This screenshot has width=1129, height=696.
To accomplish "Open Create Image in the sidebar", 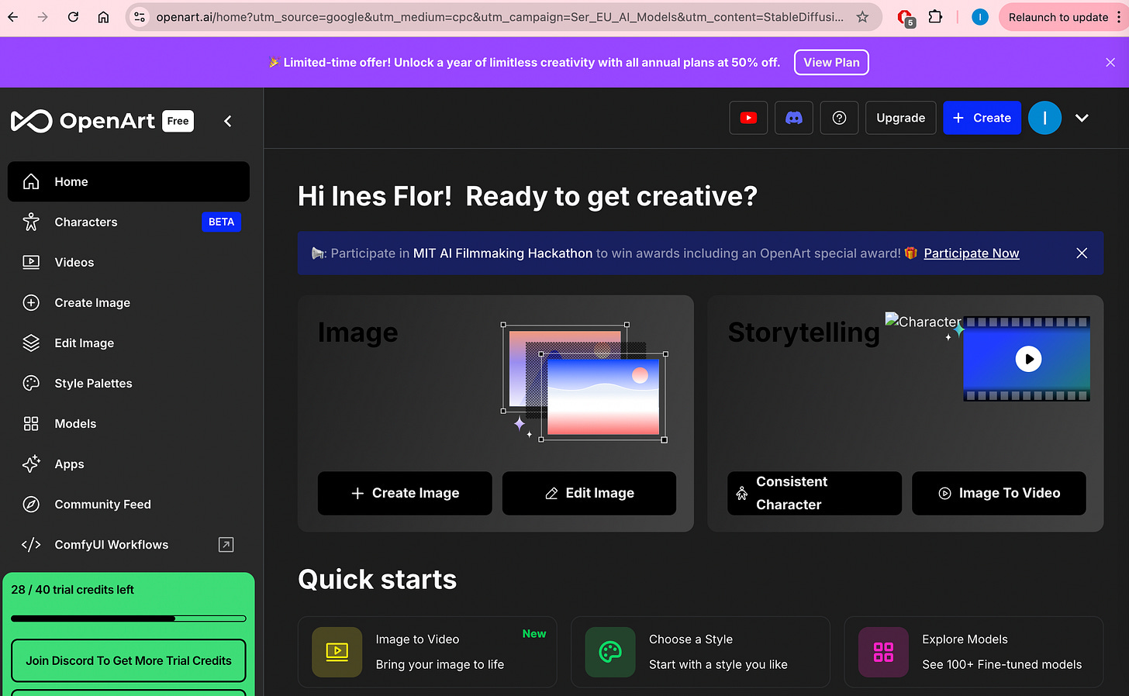I will pos(129,302).
